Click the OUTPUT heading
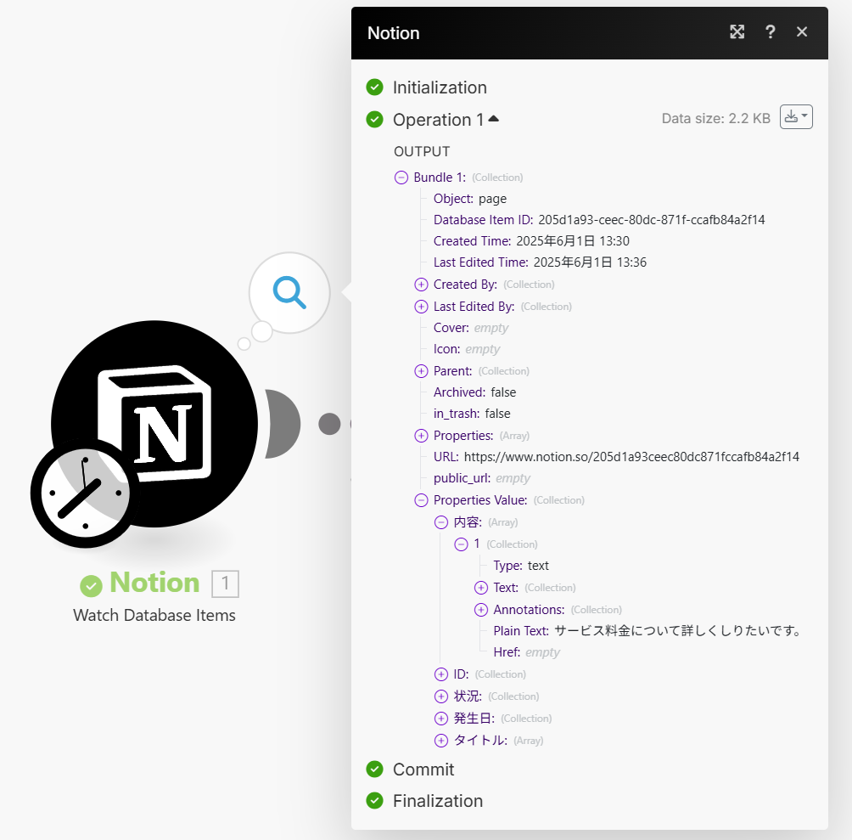852x840 pixels. pyautogui.click(x=422, y=151)
